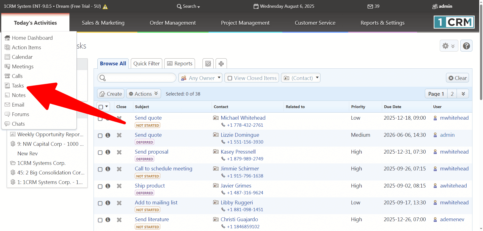This screenshot has height=231, width=483.
Task: Click the calendar icon beside the date
Action: click(256, 6)
